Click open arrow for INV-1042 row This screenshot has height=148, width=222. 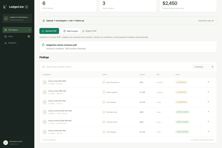(208, 102)
